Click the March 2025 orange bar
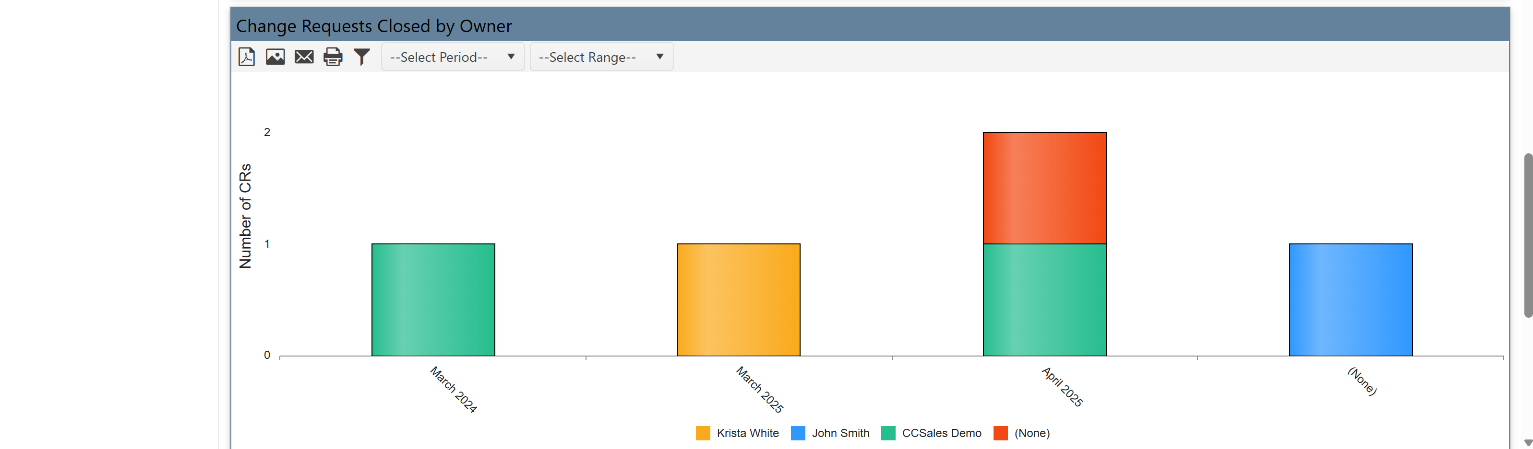 coord(738,300)
